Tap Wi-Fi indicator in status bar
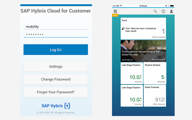This screenshot has width=192, height=120. (x=121, y=6)
